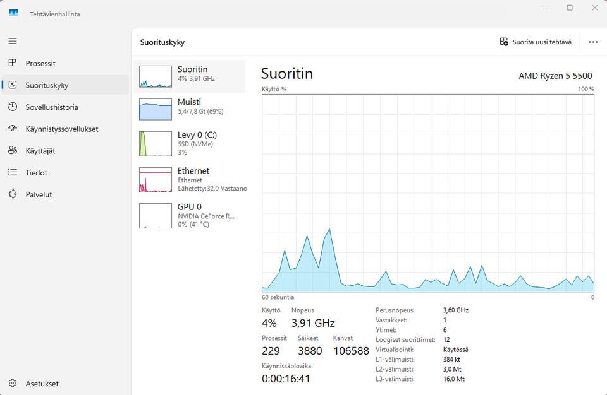Click the 4% usage value under Käyttö
Viewport: 607px width, 395px height.
click(269, 323)
